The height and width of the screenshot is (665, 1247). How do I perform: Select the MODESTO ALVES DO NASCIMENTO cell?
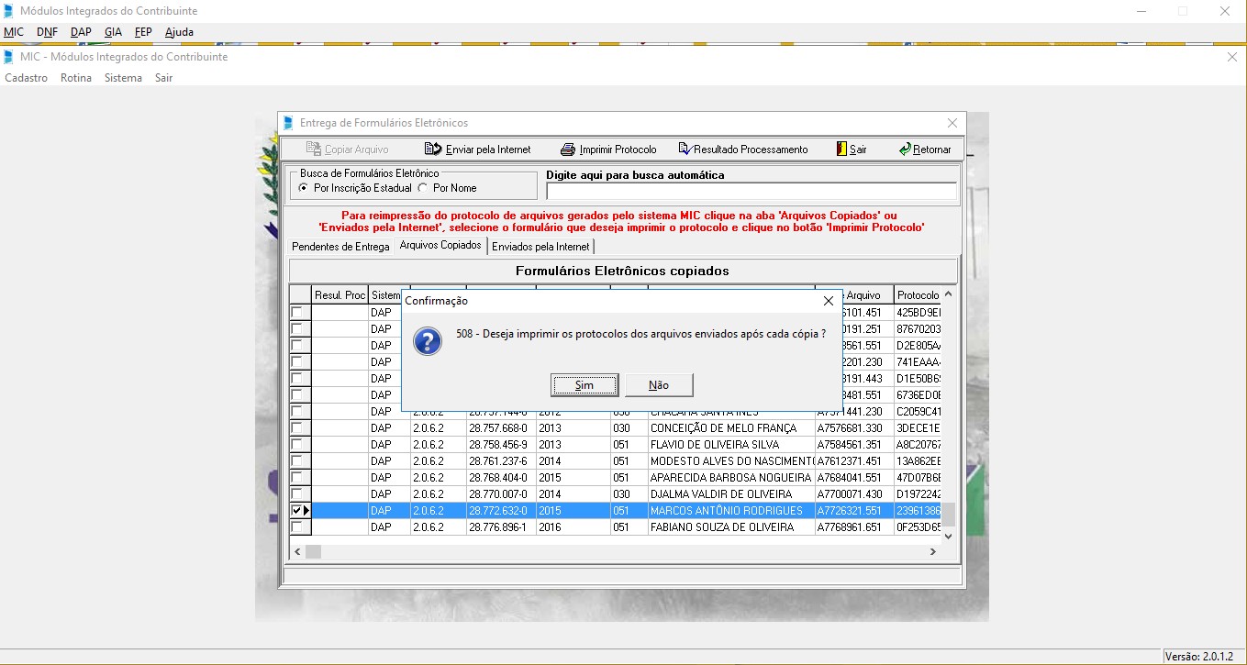[731, 461]
